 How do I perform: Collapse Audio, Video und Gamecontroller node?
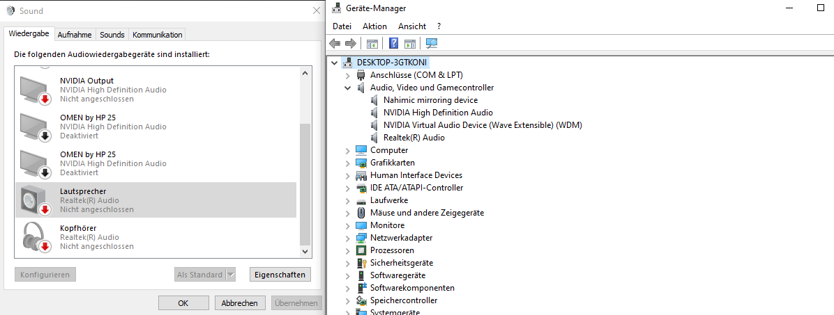pyautogui.click(x=347, y=88)
